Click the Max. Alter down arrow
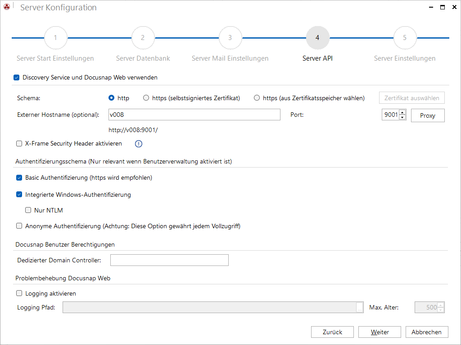The width and height of the screenshot is (461, 345). pyautogui.click(x=440, y=310)
